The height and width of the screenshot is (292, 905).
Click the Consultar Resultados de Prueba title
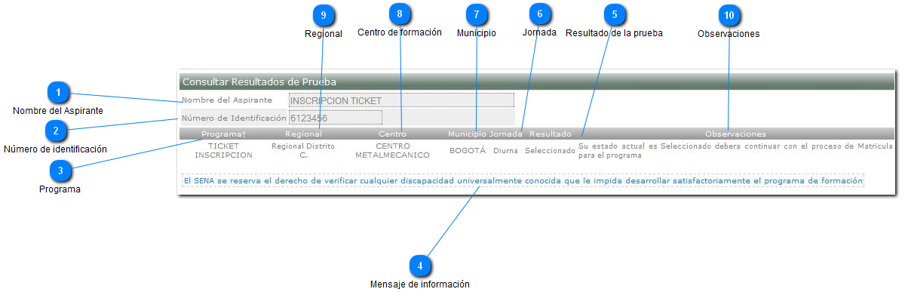coord(259,81)
